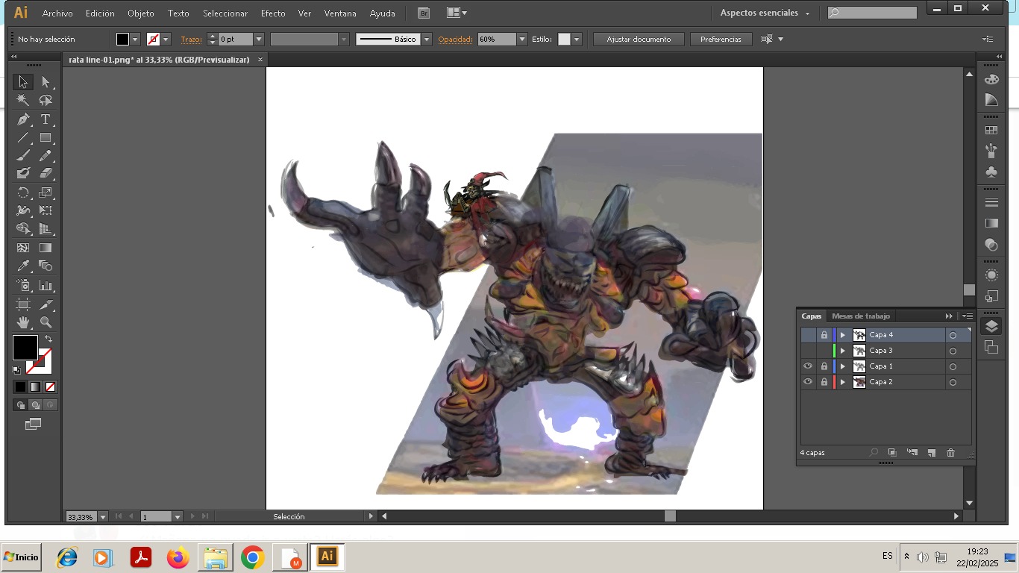Click Ajustar documento button

(639, 40)
